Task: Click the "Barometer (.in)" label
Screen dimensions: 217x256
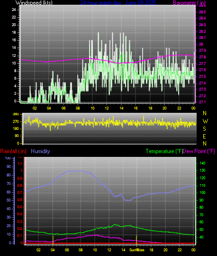Action: [189, 3]
